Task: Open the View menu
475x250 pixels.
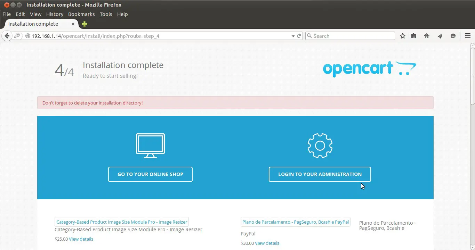Action: [35, 14]
